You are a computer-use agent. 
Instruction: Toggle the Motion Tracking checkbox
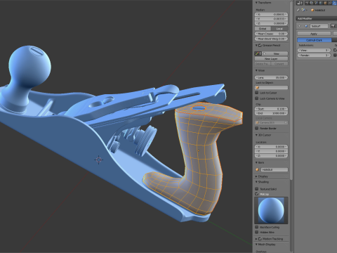[260, 239]
